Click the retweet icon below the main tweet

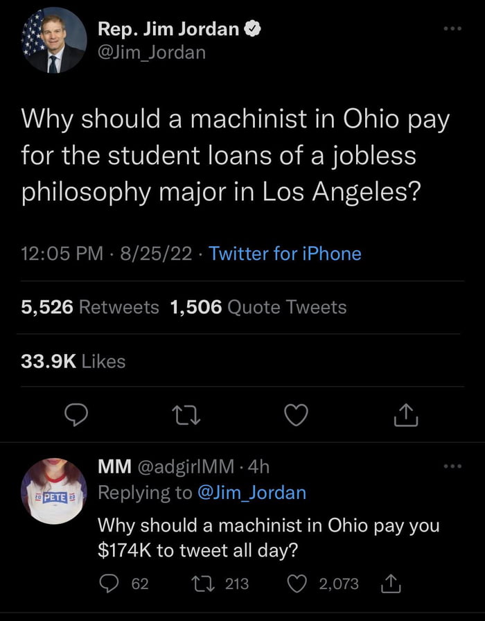186,413
